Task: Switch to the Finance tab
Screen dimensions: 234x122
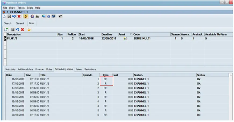Action: [x=39, y=69]
